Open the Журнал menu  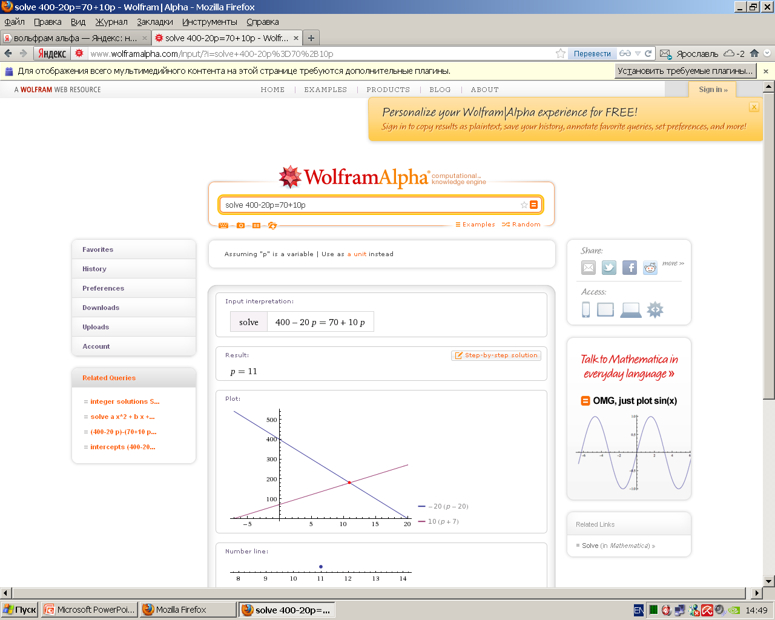[x=111, y=22]
